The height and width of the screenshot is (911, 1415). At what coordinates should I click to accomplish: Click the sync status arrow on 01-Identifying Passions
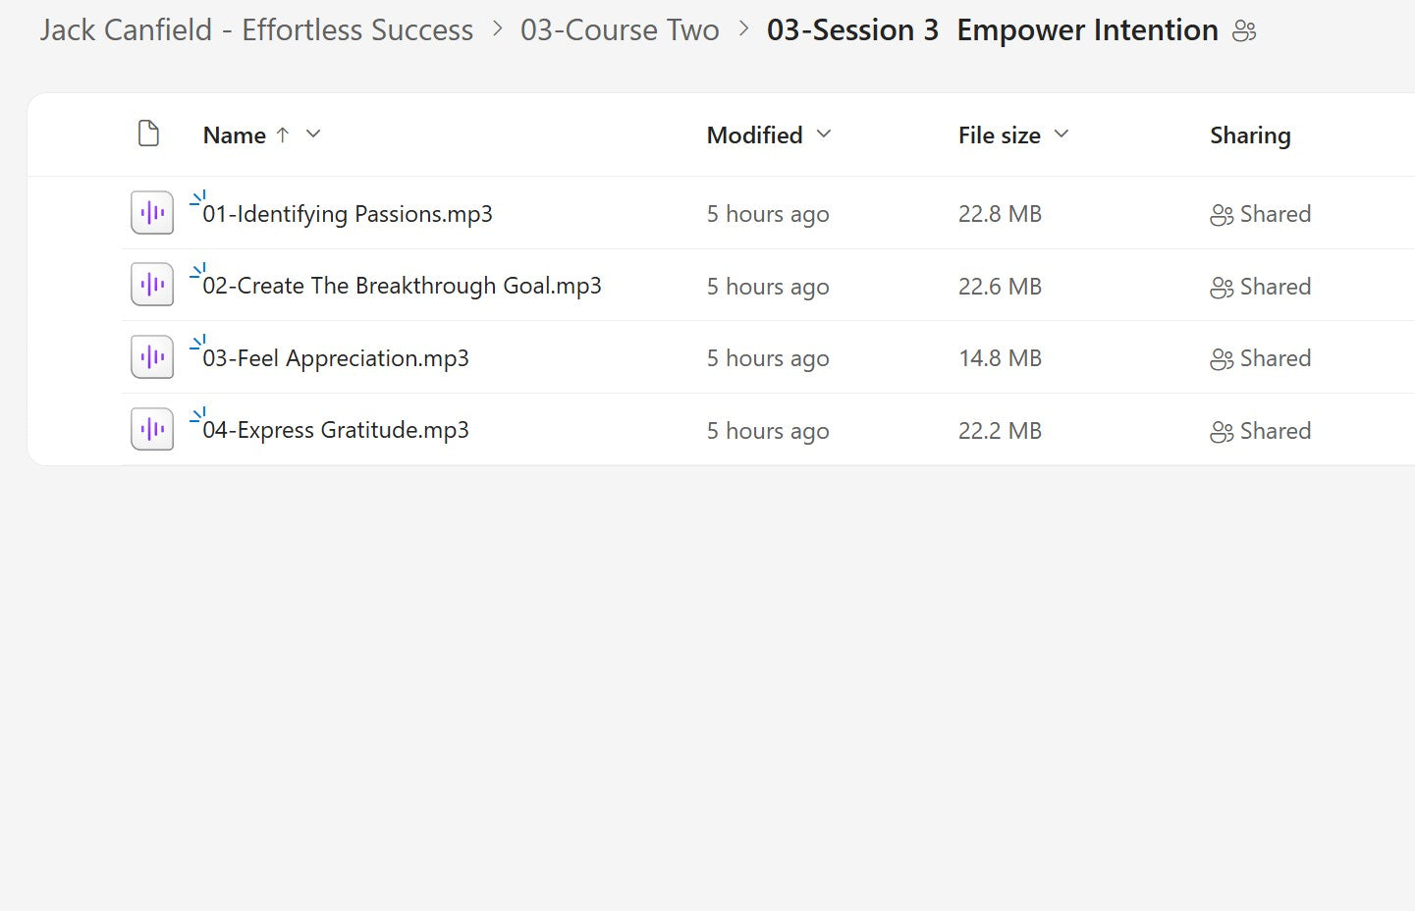198,196
